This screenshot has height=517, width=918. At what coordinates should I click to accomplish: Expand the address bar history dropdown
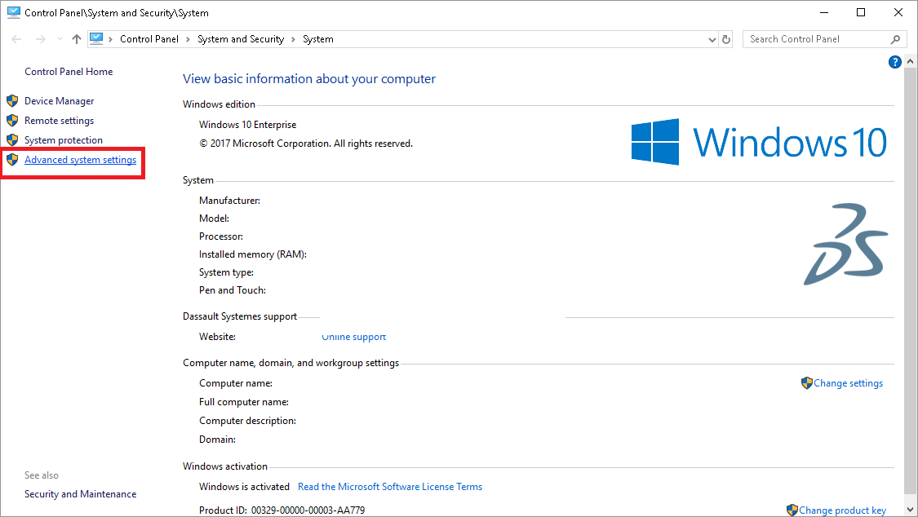click(712, 39)
